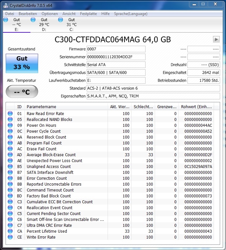Image resolution: width=226 pixels, height=250 pixels.
Task: Click the temperature -- °C button
Action: (22, 92)
